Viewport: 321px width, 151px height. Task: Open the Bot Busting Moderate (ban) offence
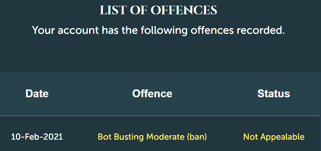tap(152, 137)
